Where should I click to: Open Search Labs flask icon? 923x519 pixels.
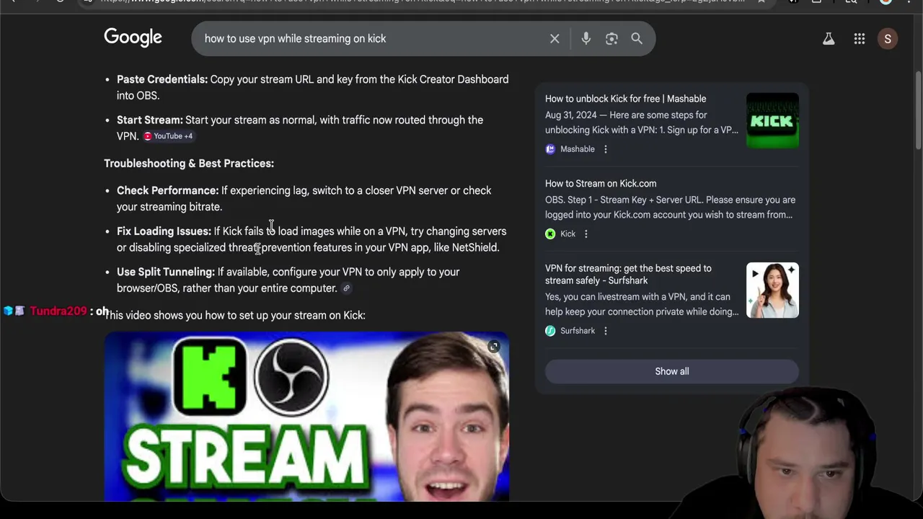[x=829, y=39]
